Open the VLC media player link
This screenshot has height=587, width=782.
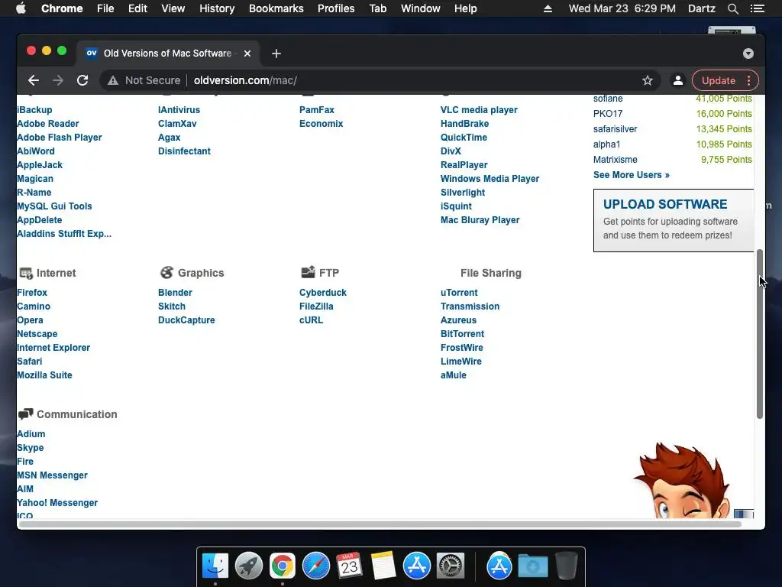tap(479, 110)
